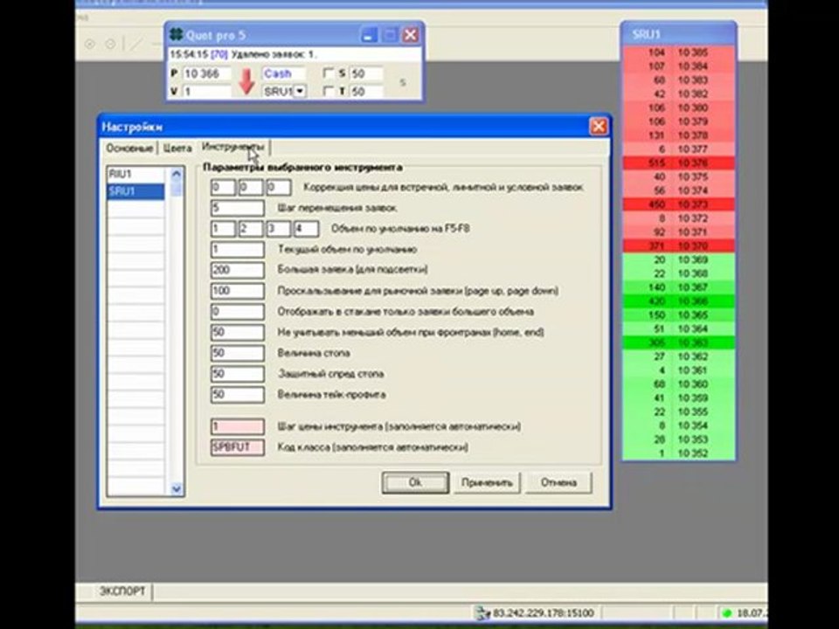Click the Проскальзывание field with 100
This screenshot has width=839, height=629.
click(237, 291)
